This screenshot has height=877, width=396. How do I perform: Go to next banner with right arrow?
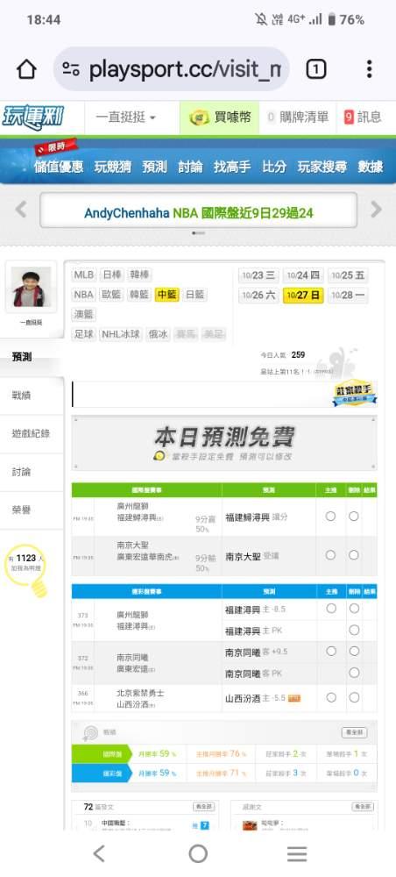click(x=377, y=210)
